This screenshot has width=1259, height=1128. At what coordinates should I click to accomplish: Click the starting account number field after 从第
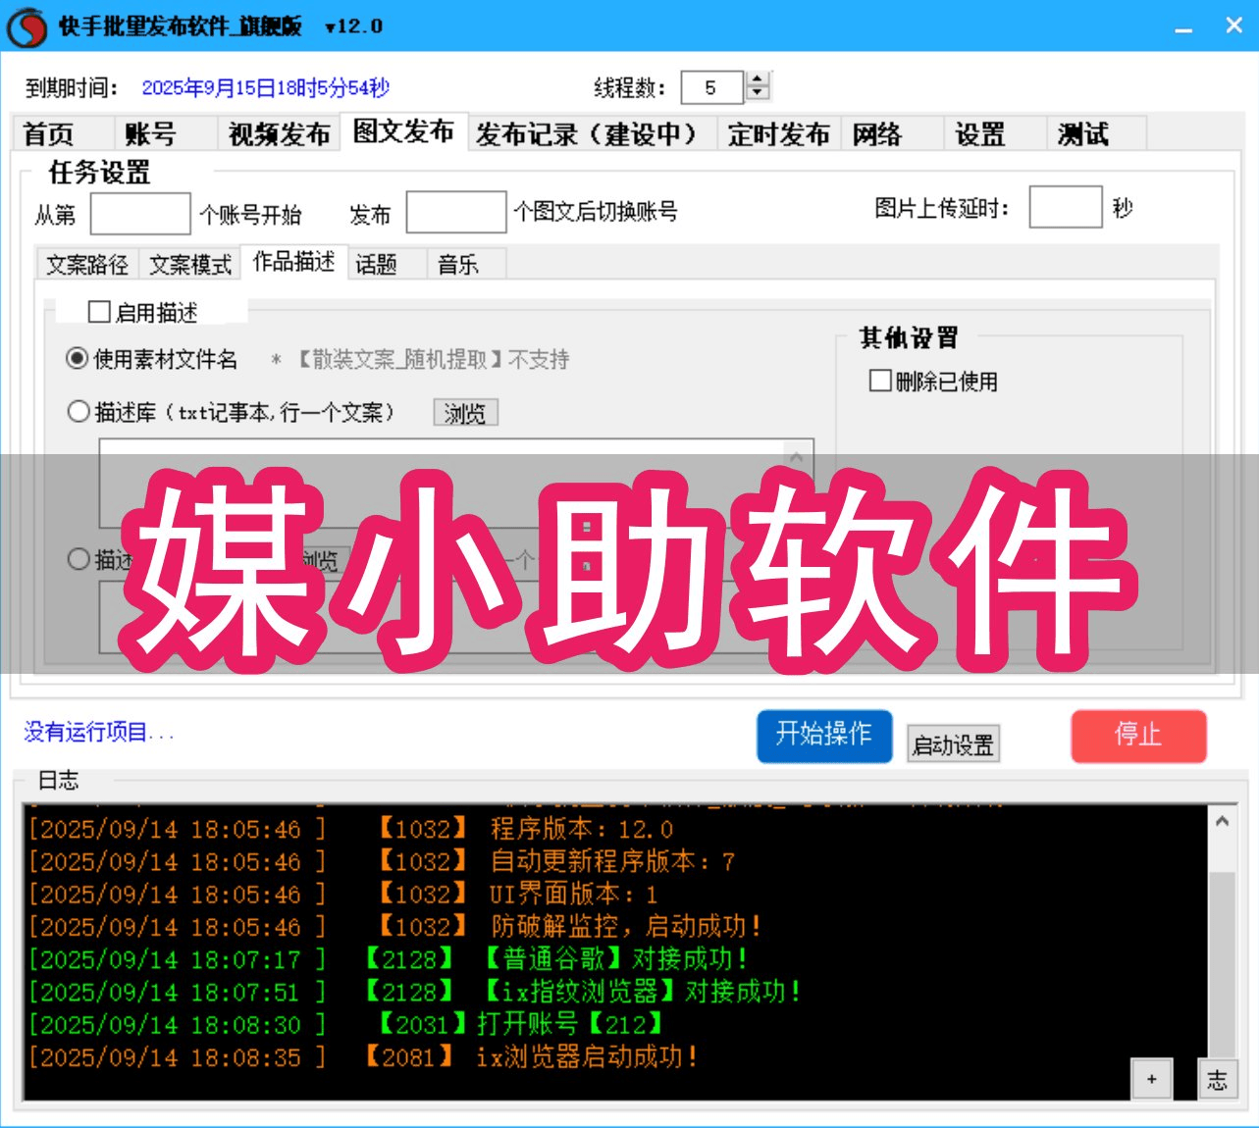[140, 213]
